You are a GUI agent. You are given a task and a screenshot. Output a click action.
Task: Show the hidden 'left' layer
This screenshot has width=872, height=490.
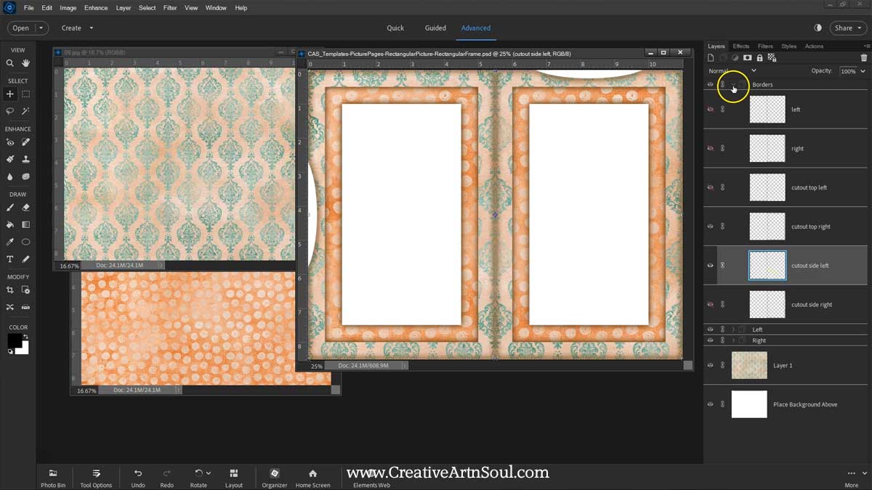[711, 109]
